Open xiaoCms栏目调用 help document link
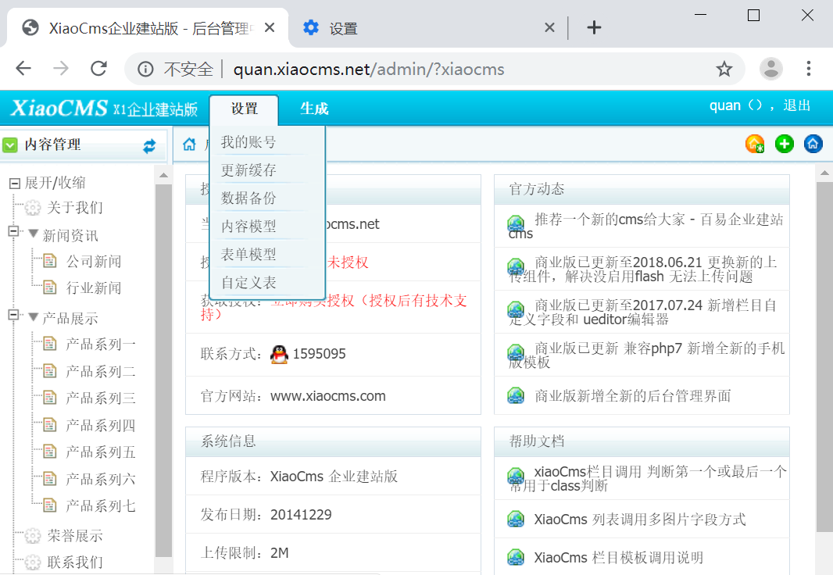 click(x=647, y=478)
